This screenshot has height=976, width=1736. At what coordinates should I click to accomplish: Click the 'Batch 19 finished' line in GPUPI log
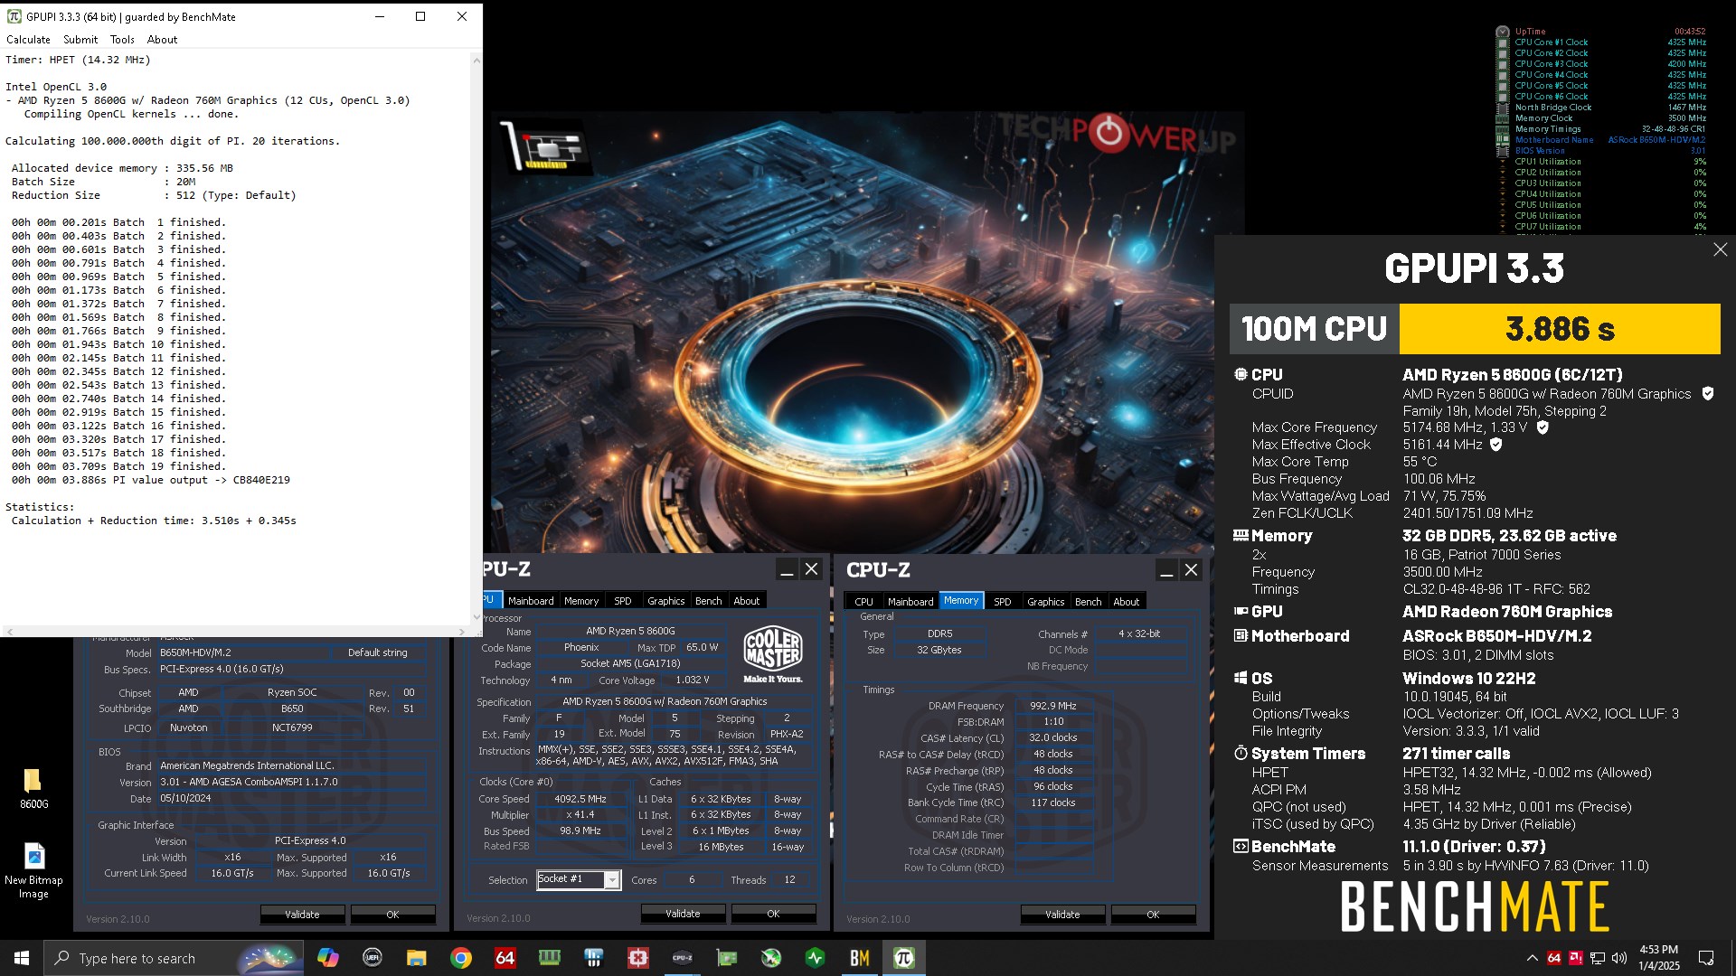118,466
